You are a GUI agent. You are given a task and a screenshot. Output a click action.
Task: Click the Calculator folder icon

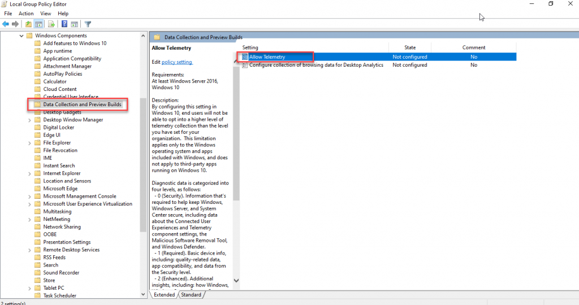click(x=37, y=81)
